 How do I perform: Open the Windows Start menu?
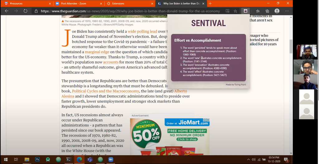click(6, 160)
